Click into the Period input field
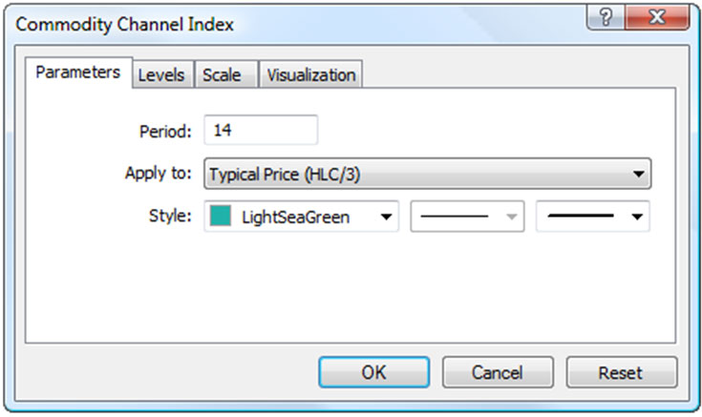 (x=261, y=130)
